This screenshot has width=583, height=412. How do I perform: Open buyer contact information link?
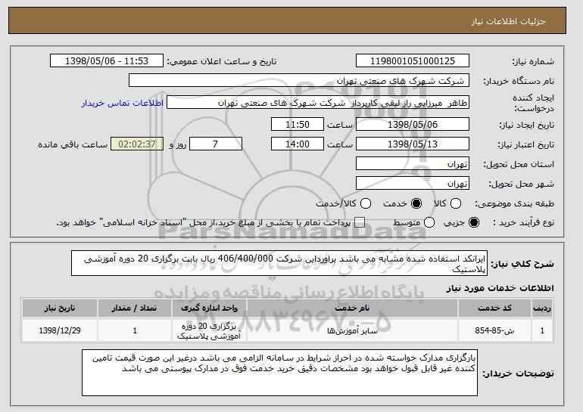click(x=123, y=103)
